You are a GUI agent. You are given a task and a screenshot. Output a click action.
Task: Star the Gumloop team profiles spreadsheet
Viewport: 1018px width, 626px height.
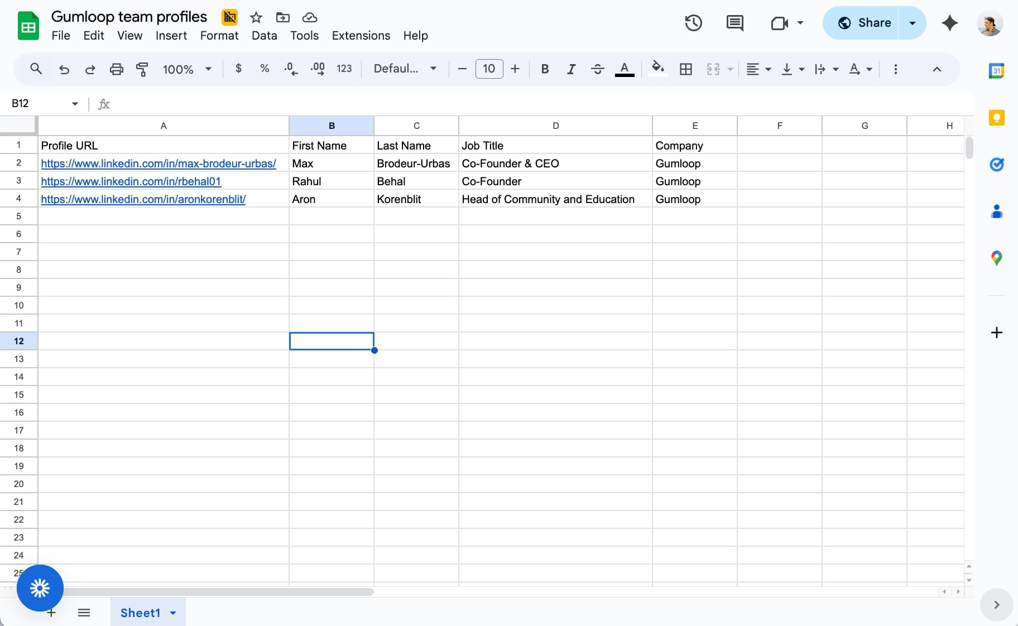pos(256,17)
